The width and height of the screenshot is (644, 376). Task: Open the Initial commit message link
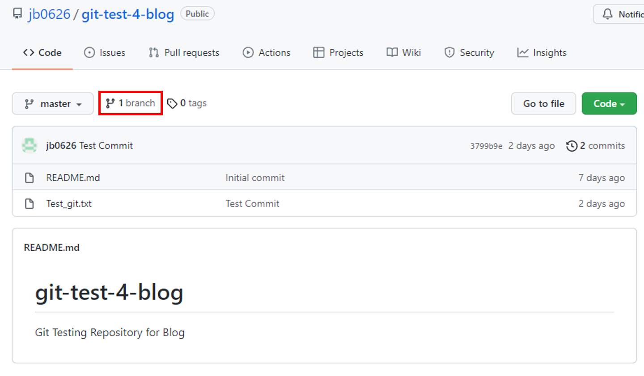pos(255,178)
